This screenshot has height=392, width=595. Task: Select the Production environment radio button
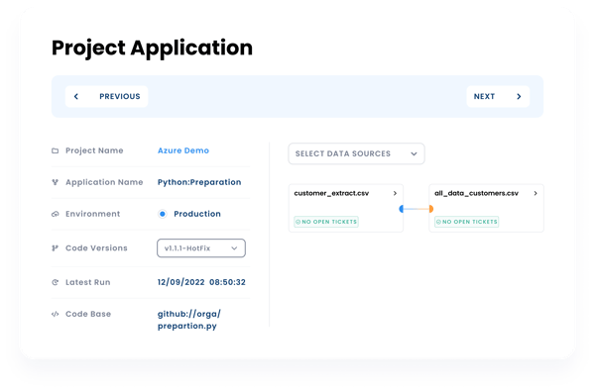[x=163, y=214]
